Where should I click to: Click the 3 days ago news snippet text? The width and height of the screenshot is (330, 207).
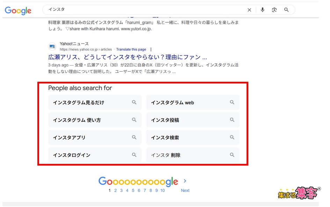pyautogui.click(x=143, y=68)
